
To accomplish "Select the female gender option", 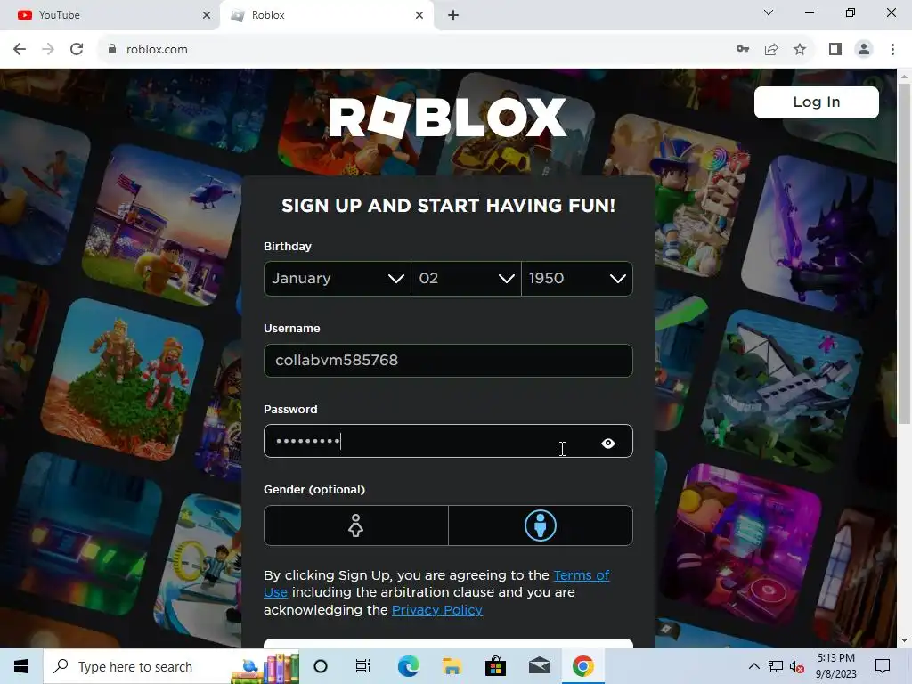I will tap(356, 525).
